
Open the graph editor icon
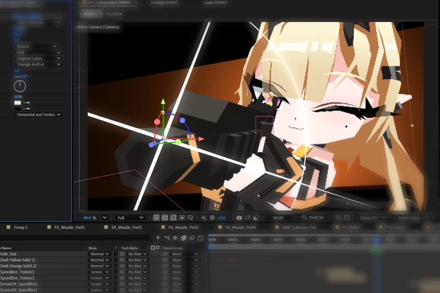tap(200, 238)
